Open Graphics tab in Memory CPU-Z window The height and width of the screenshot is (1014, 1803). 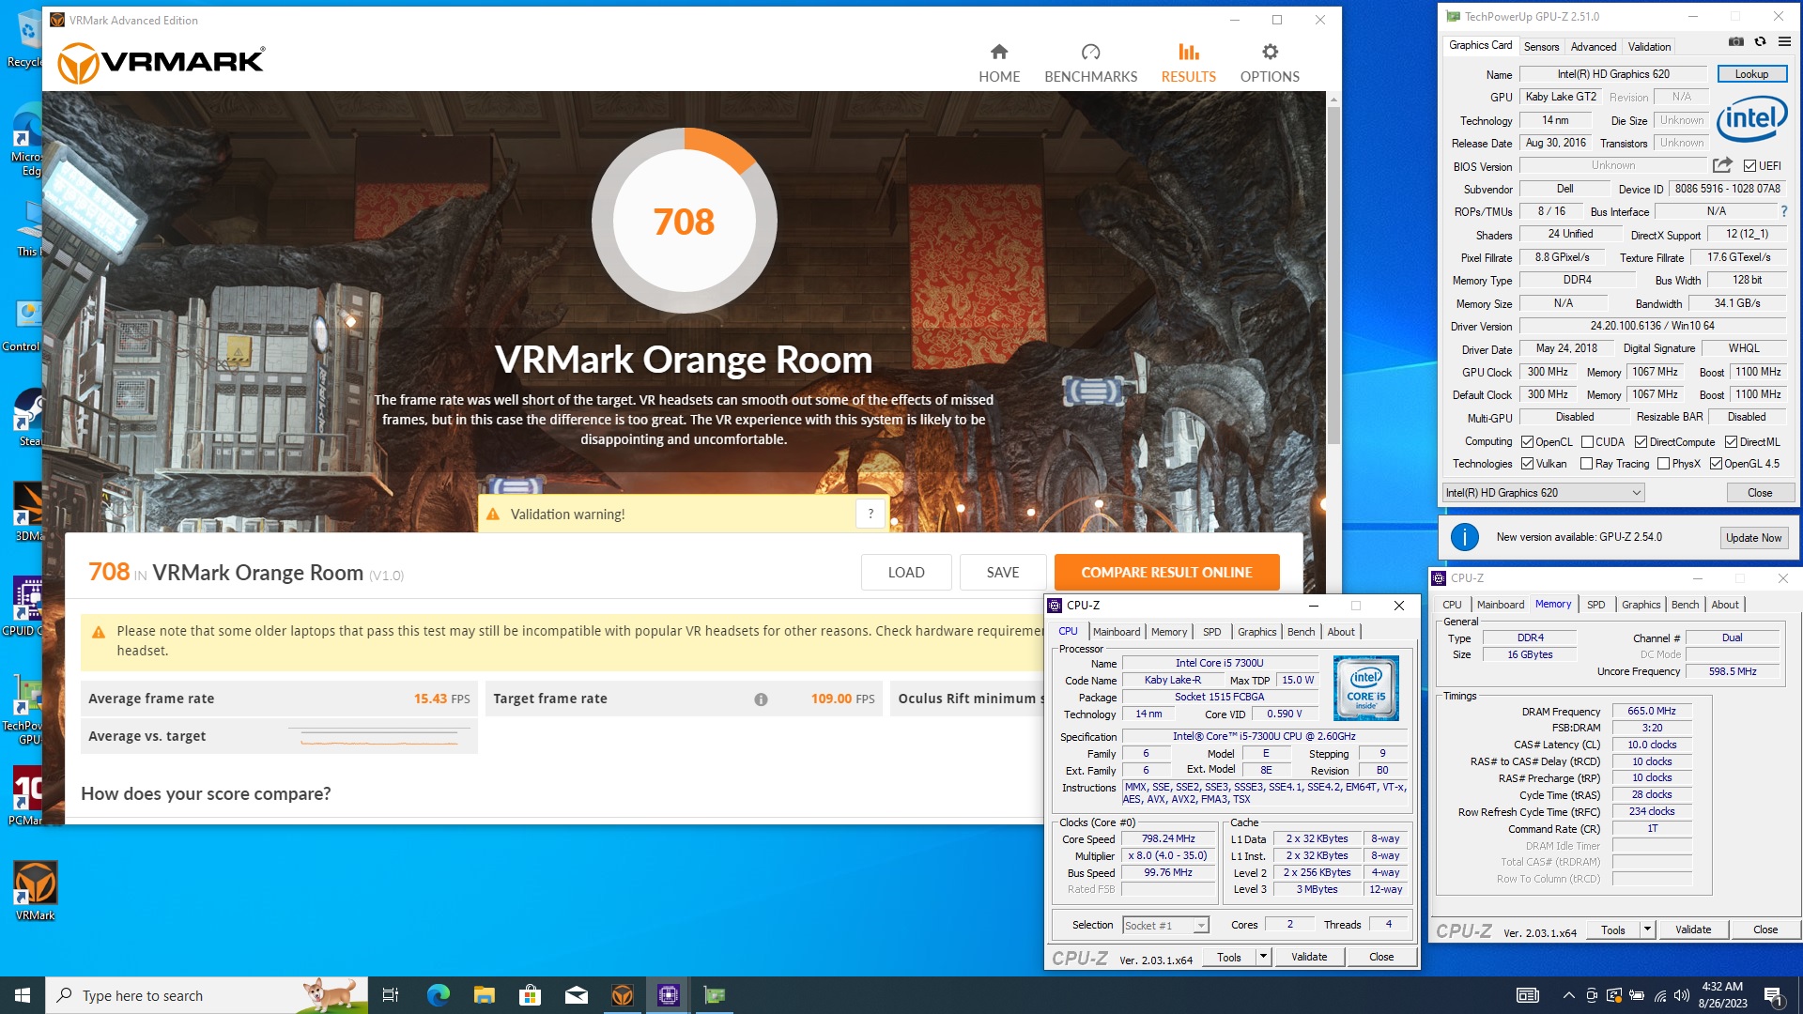[1641, 605]
